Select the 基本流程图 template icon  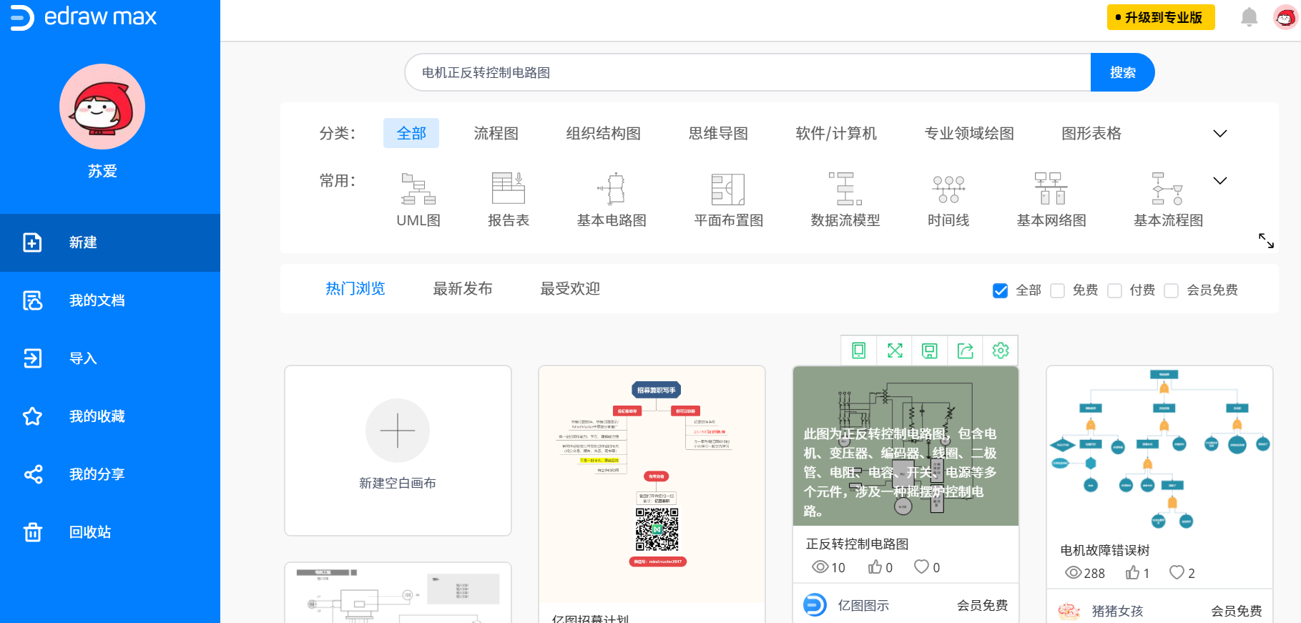point(1168,189)
